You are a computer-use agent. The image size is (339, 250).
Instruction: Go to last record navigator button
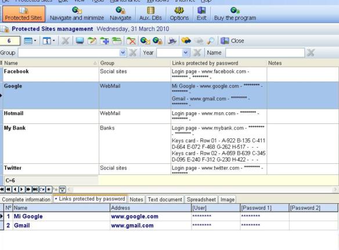[x=35, y=189]
